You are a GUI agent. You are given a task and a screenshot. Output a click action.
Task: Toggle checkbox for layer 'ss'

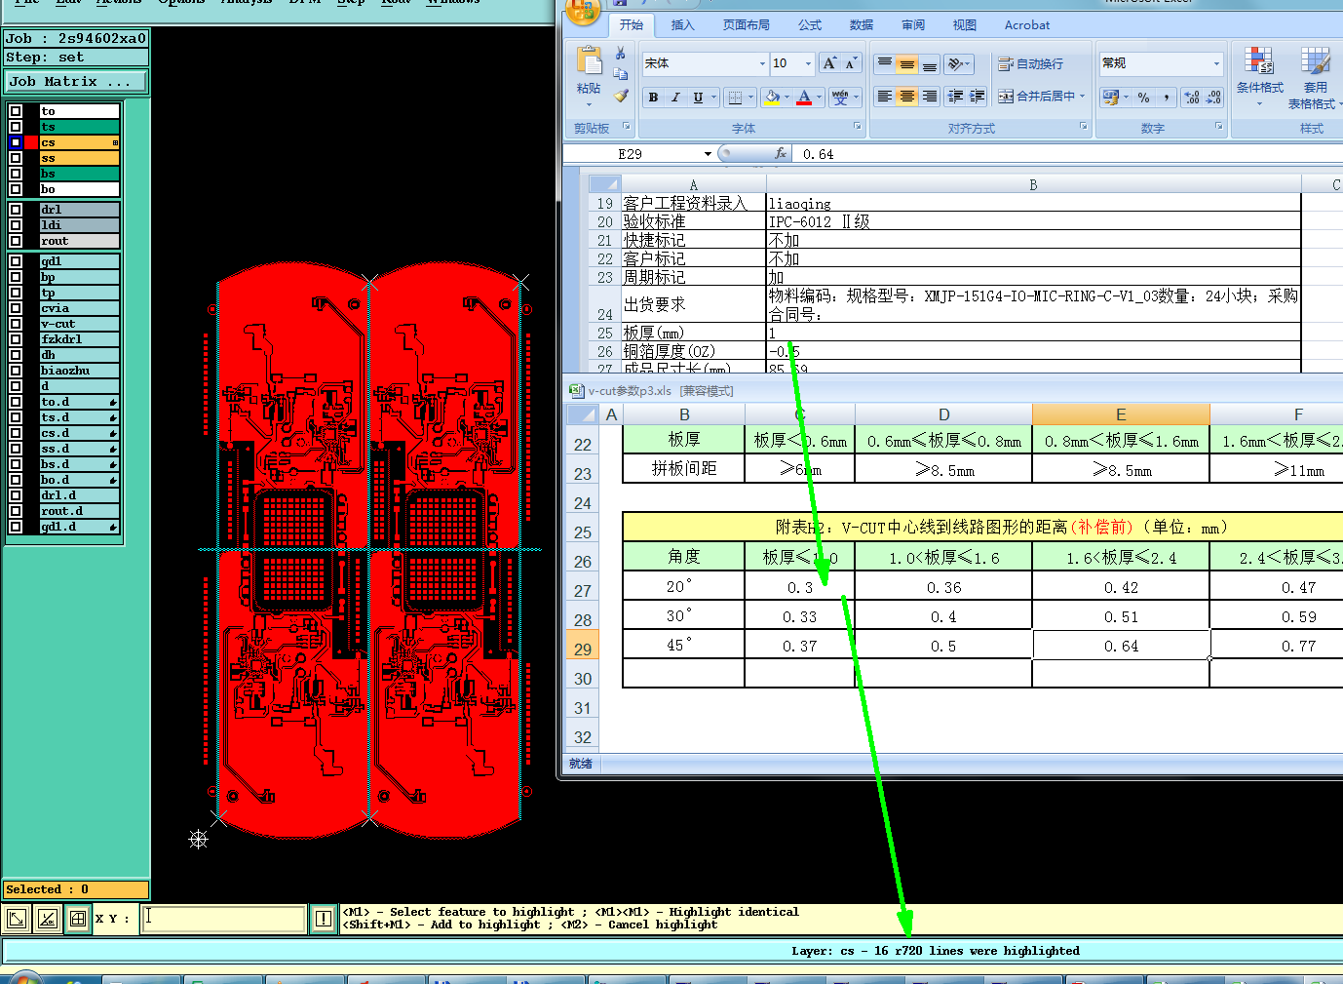pos(16,158)
